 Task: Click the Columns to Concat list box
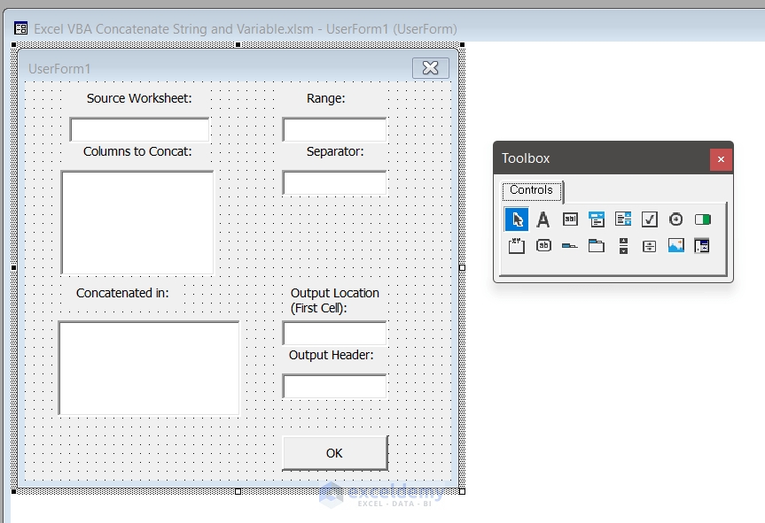point(137,221)
